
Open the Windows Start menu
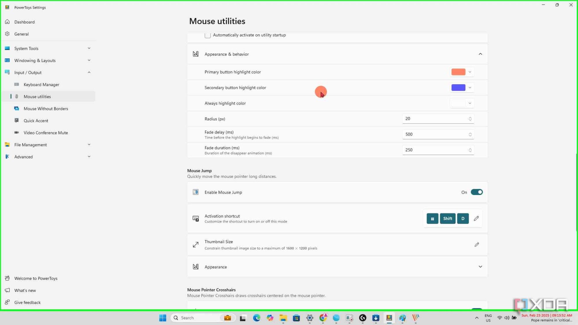(x=163, y=318)
